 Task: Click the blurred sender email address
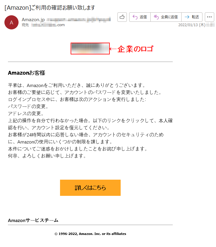[79, 20]
